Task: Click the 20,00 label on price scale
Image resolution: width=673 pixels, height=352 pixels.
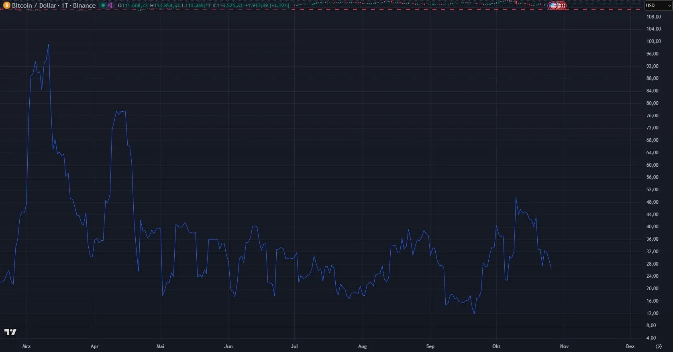Action: click(x=653, y=289)
